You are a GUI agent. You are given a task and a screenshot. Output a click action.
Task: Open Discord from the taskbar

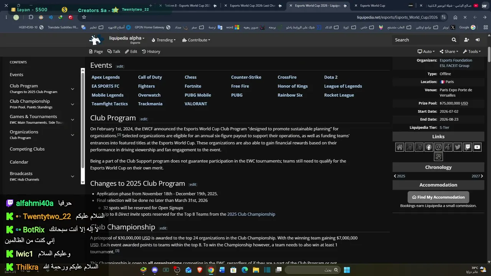coord(155,270)
